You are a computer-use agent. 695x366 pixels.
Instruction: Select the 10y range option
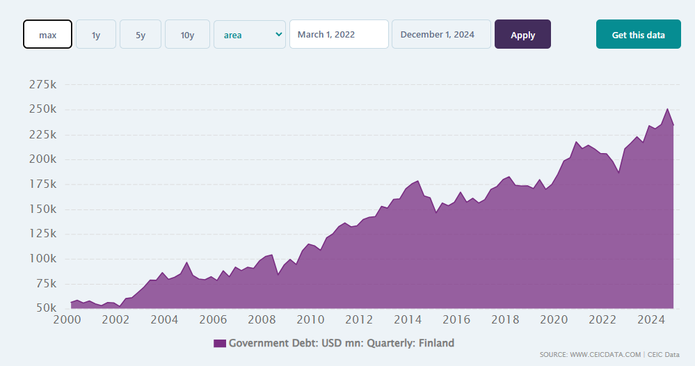click(x=187, y=34)
